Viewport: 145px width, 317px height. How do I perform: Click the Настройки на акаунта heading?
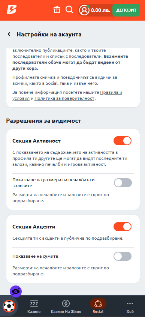(49, 35)
